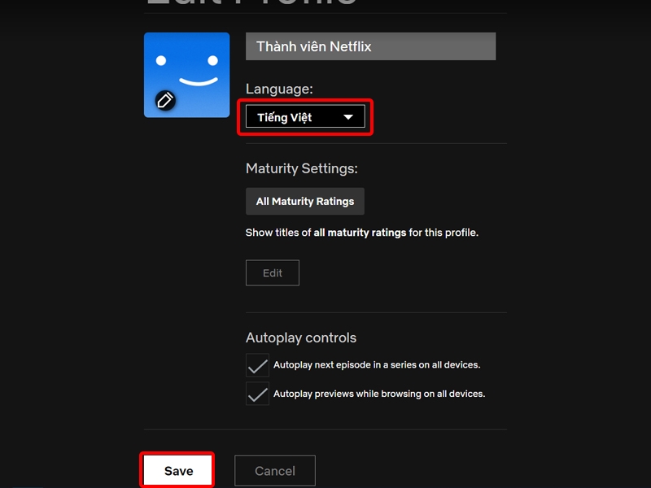Click 'Show titles of all maturity ratings' text

point(362,233)
